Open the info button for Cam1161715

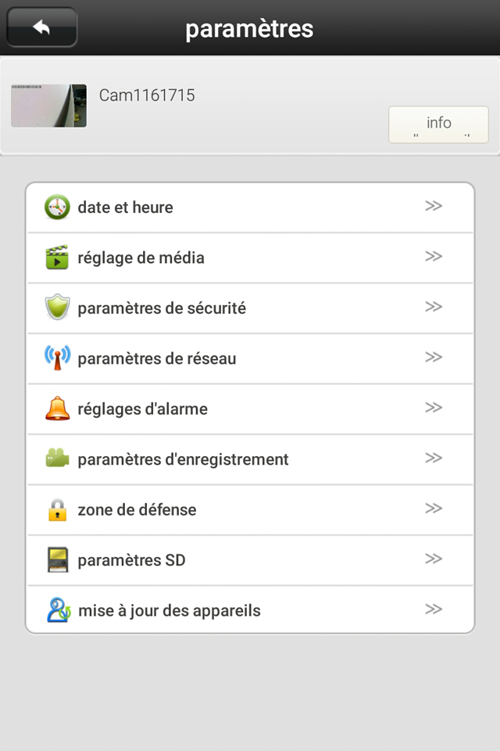click(x=438, y=124)
